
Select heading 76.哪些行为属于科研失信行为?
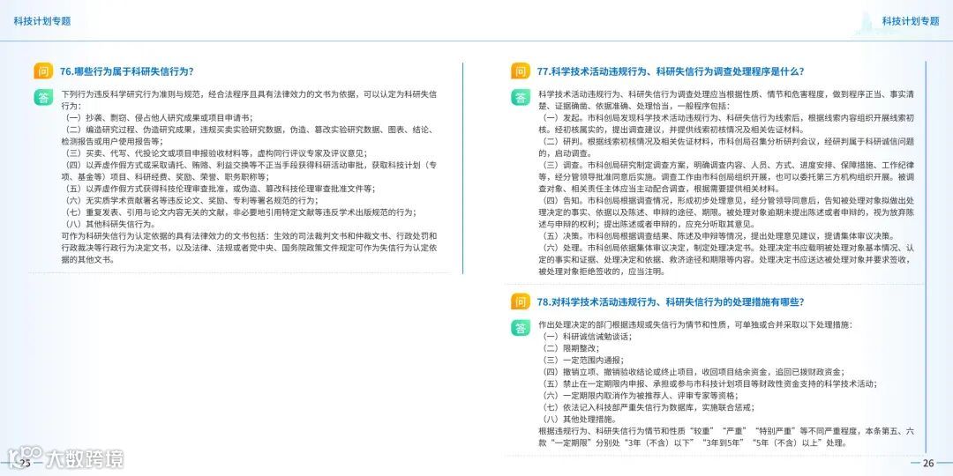click(x=127, y=71)
